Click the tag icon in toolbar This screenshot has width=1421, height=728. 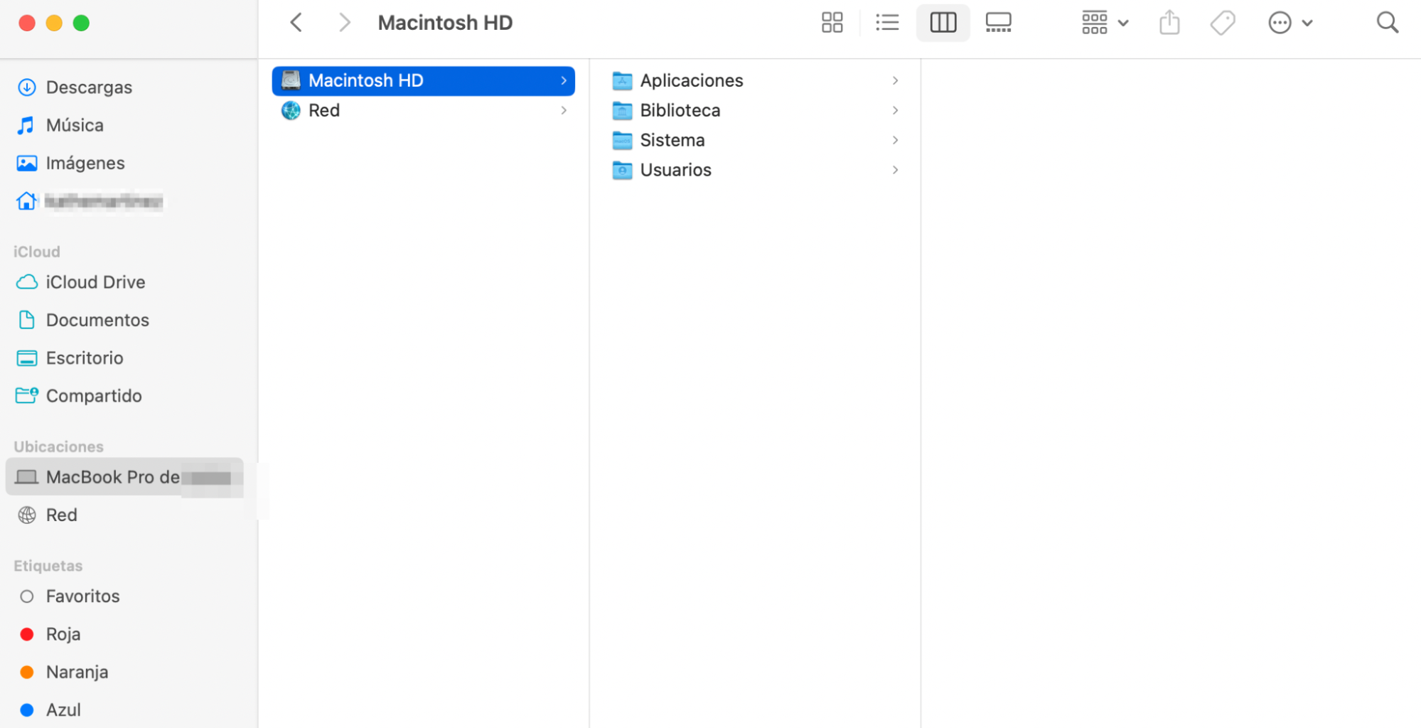click(x=1223, y=23)
